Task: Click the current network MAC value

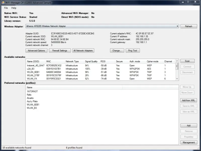Action: (60, 40)
